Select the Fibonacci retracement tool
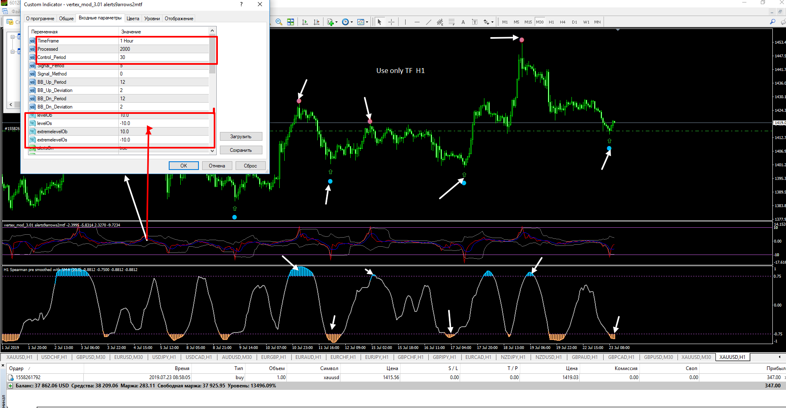Viewport: 786px width, 408px height. [452, 22]
